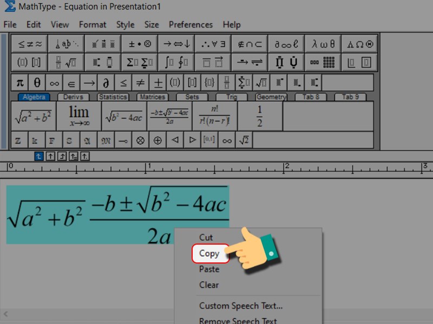The height and width of the screenshot is (324, 433).
Task: Open the summation templates palette
Action: click(139, 62)
